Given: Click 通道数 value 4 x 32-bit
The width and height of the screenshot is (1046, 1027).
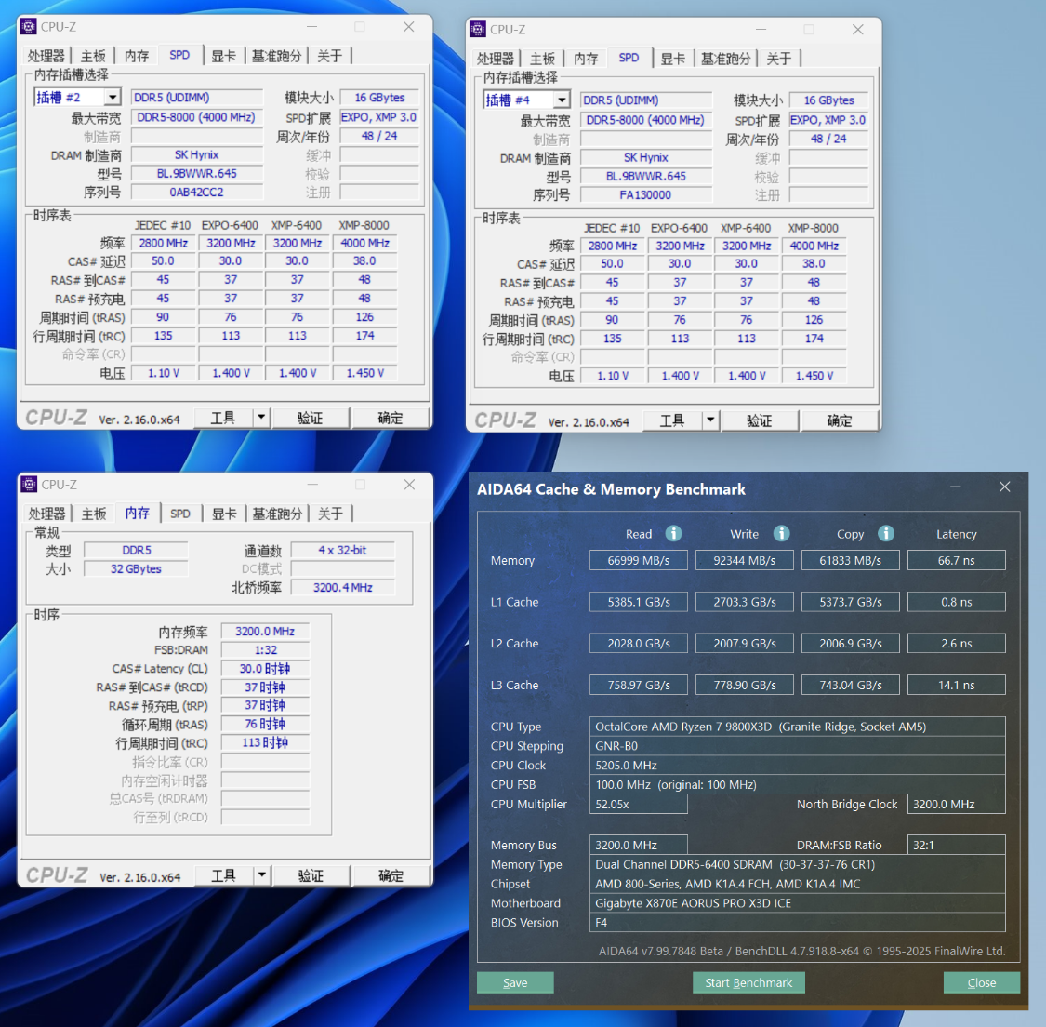Looking at the screenshot, I should [343, 550].
